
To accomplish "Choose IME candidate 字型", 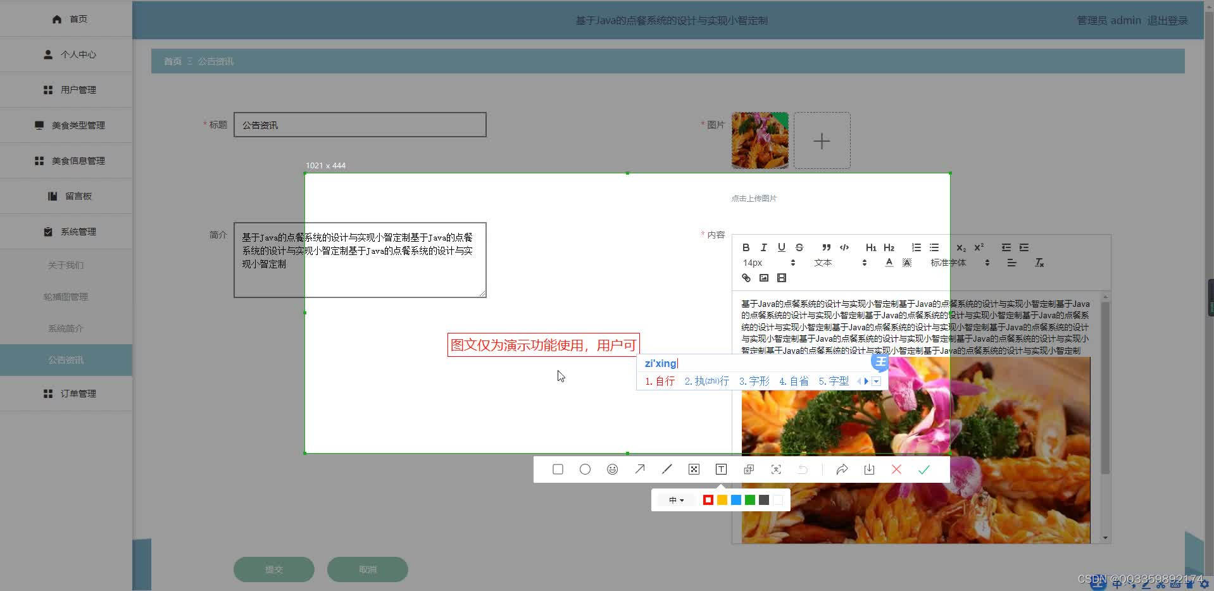I will pyautogui.click(x=834, y=381).
